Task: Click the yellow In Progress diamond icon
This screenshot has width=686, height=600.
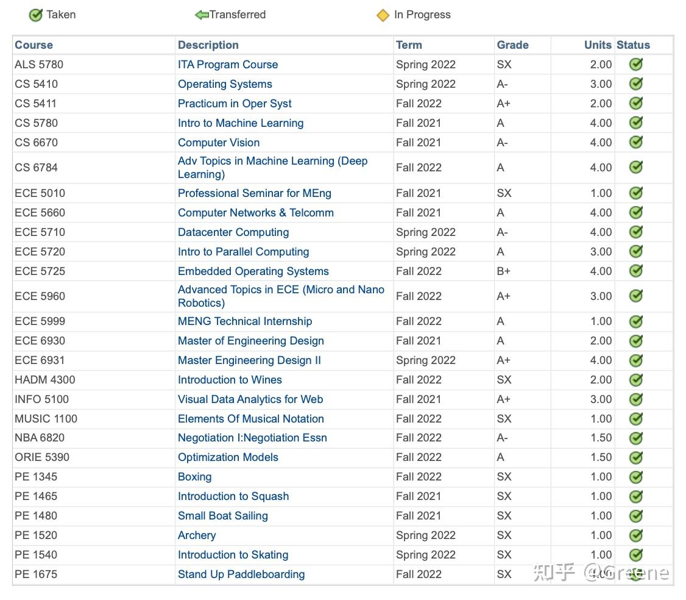Action: coord(383,15)
